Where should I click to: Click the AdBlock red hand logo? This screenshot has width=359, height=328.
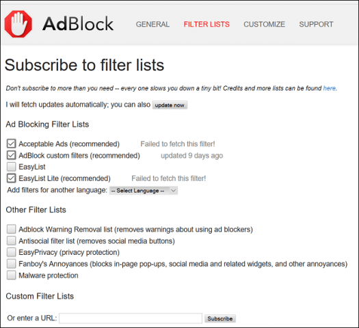coord(18,24)
